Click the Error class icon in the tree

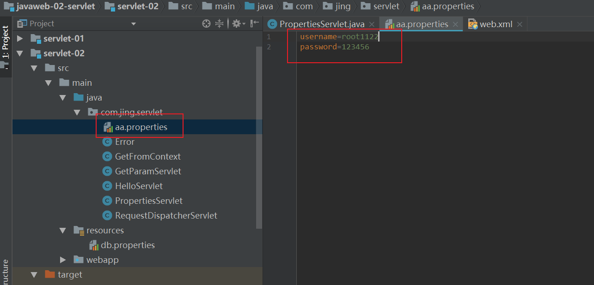coord(107,142)
